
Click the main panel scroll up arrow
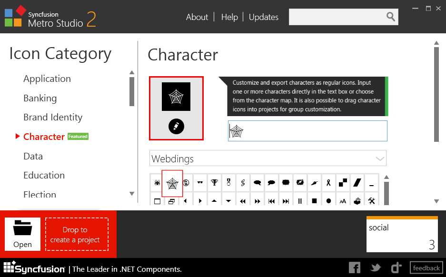[x=436, y=43]
